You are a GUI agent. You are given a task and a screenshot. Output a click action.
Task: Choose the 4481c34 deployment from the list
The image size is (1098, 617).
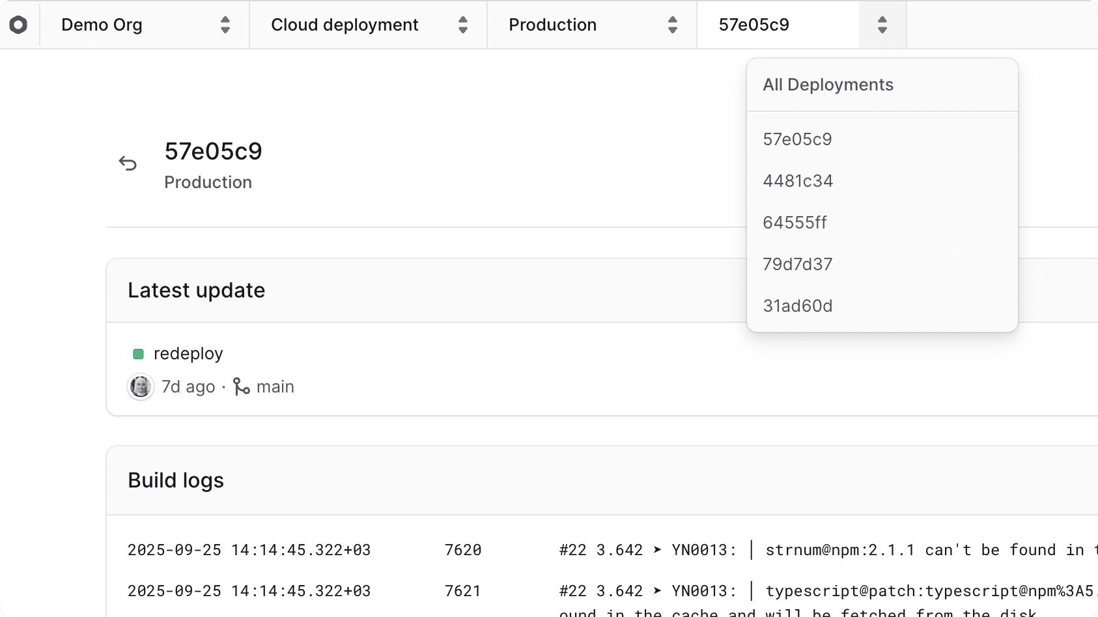(798, 181)
